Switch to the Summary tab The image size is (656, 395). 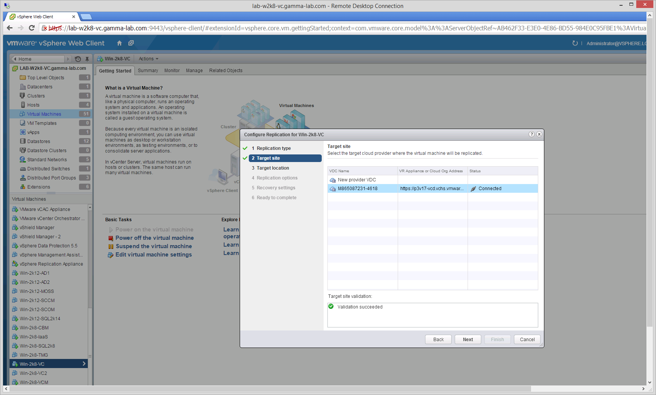coord(148,71)
